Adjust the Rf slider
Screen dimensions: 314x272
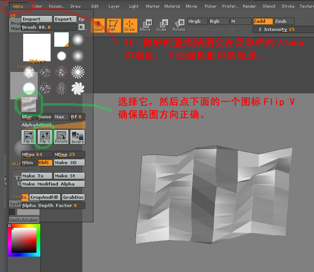pos(78,117)
